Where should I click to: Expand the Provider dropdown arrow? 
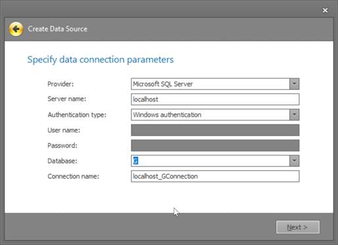[294, 84]
